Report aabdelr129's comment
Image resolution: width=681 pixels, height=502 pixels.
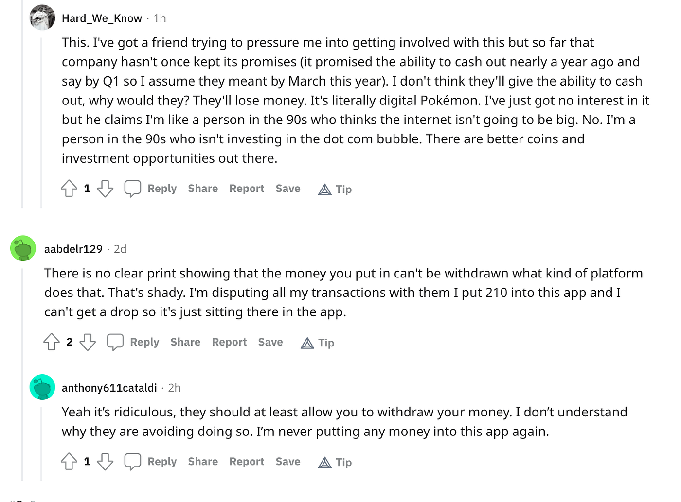click(229, 342)
